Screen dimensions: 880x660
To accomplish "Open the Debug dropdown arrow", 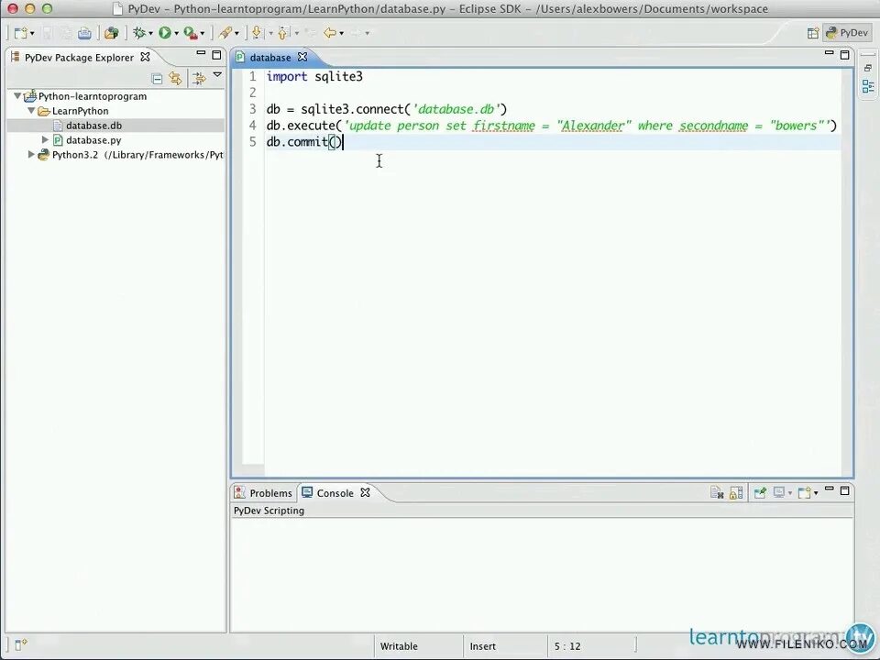I will pos(150,34).
